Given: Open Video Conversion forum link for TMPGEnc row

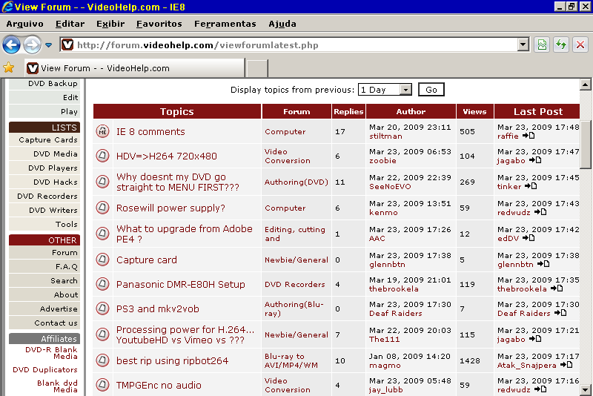Looking at the screenshot, I should coord(288,385).
